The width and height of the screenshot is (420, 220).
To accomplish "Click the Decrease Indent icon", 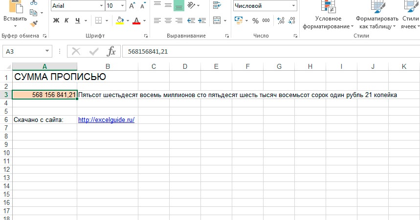I will [191, 20].
